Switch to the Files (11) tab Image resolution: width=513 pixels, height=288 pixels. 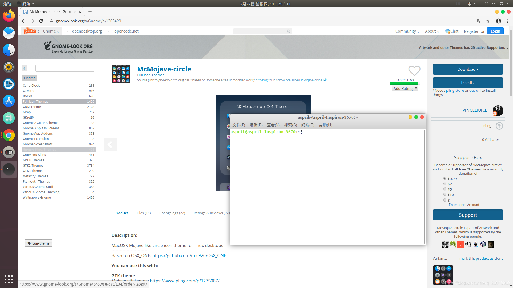(x=143, y=213)
